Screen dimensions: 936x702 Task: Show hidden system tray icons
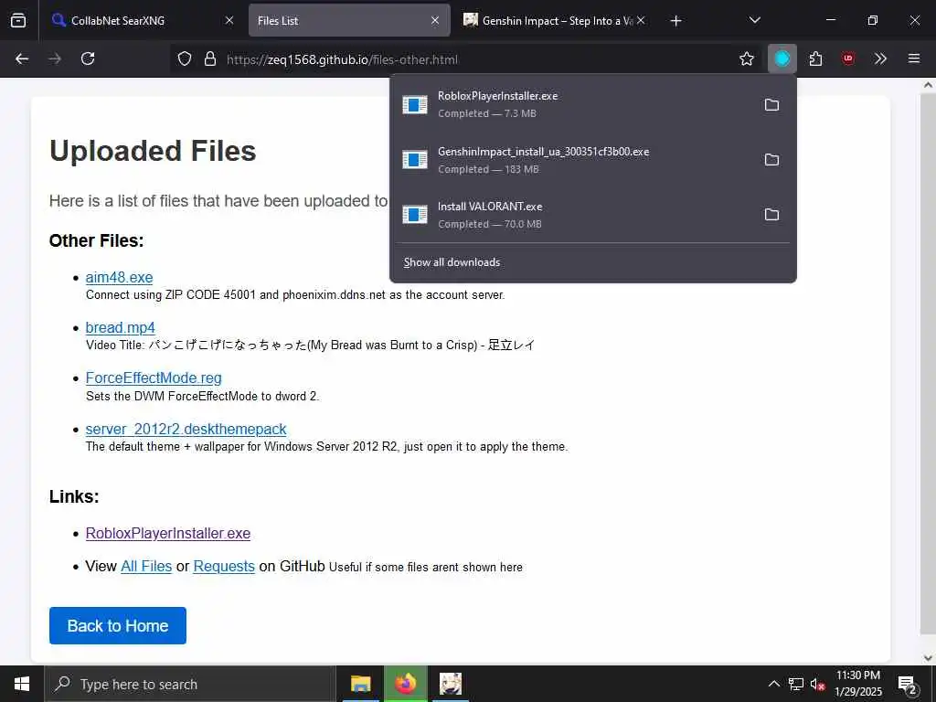(x=773, y=684)
